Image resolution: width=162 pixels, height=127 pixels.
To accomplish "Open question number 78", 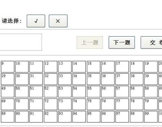I will pos(137,104).
